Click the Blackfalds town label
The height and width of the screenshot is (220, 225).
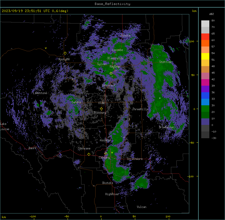[115, 58]
